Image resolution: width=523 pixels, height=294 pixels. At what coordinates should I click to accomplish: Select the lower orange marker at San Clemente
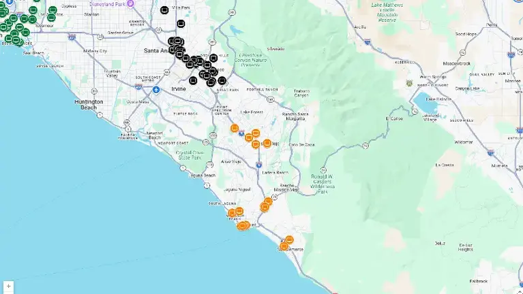[284, 246]
